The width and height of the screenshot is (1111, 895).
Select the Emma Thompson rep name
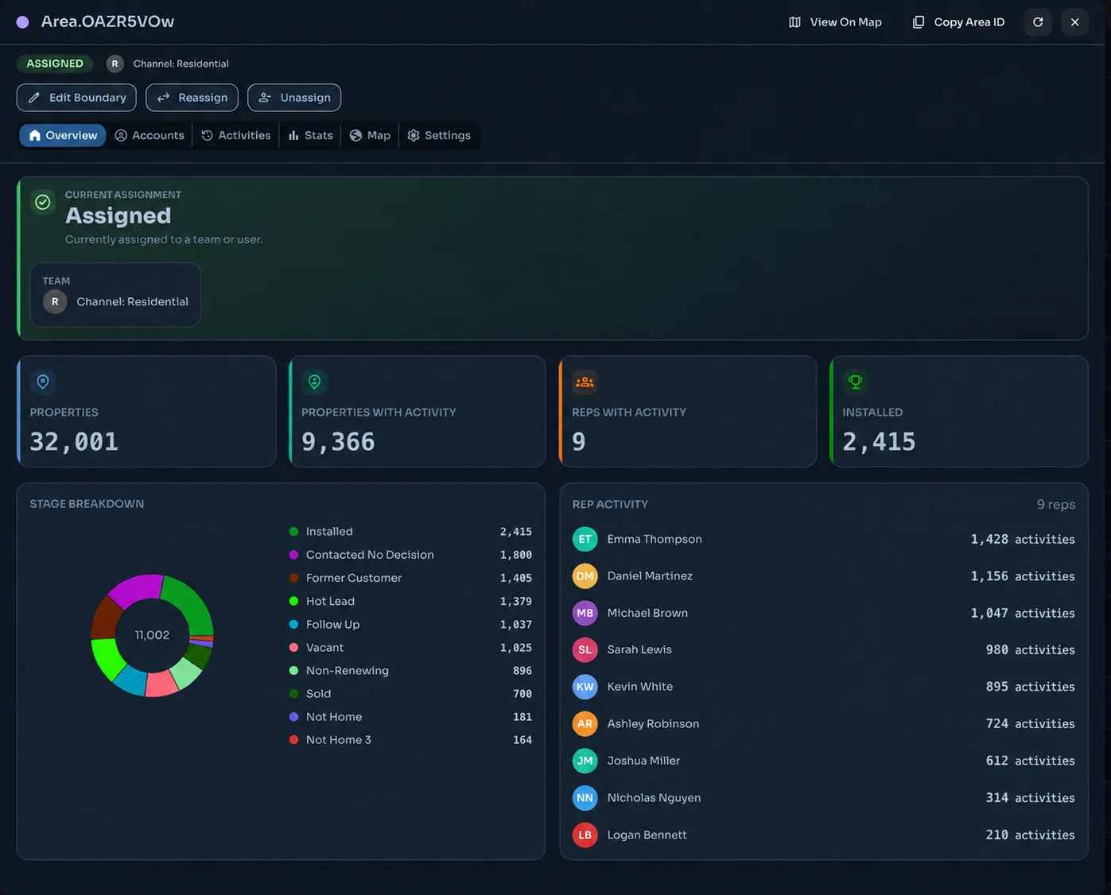point(655,540)
